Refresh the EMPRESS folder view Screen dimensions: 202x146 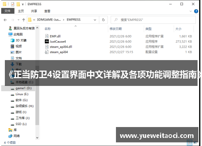[x=103, y=20]
